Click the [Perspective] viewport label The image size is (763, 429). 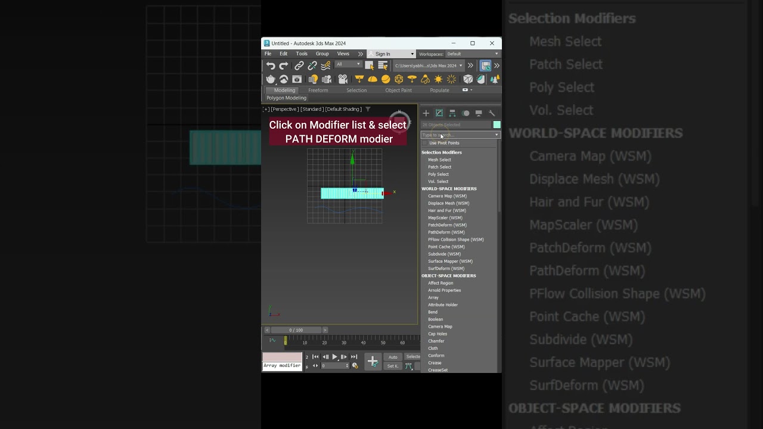pos(284,109)
